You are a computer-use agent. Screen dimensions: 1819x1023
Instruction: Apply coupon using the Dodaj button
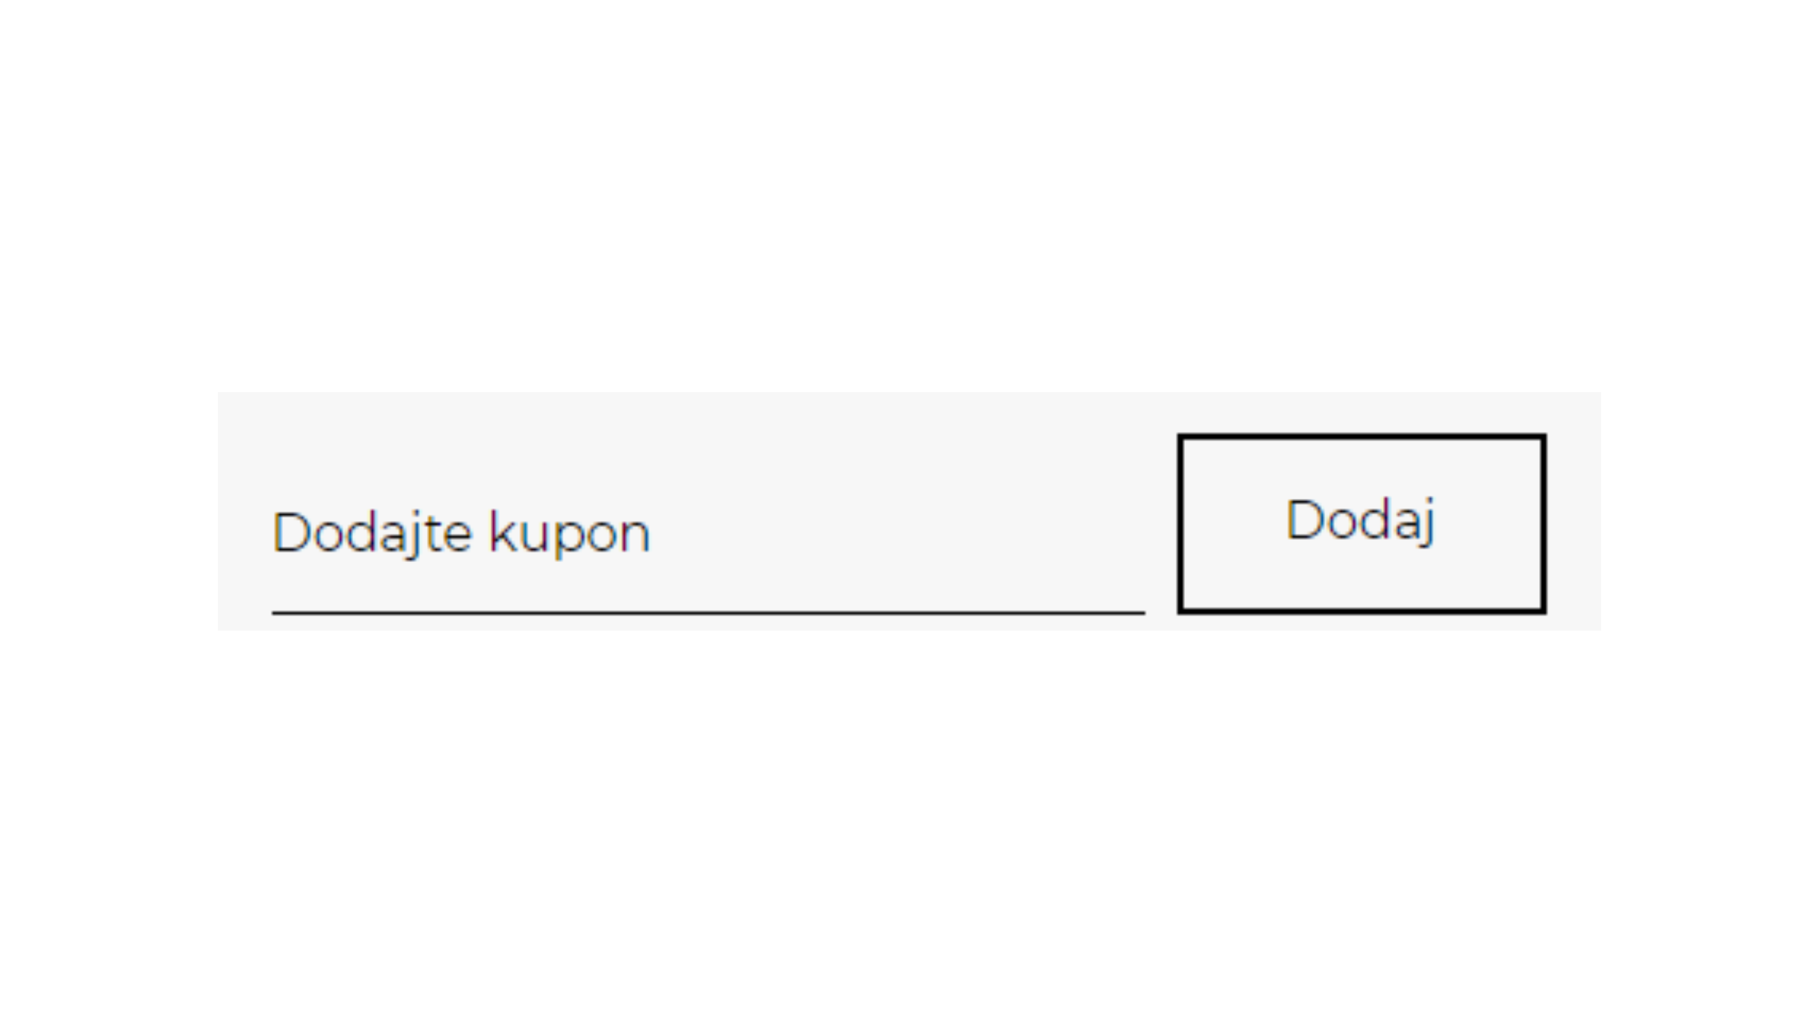pyautogui.click(x=1362, y=523)
